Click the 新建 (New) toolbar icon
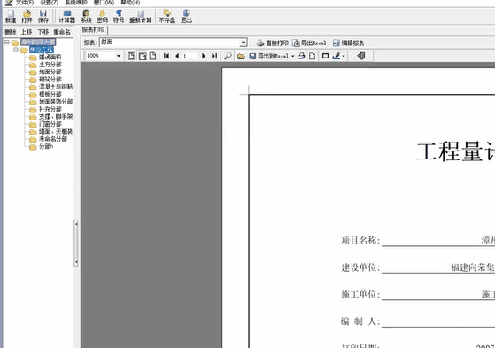 [x=11, y=16]
